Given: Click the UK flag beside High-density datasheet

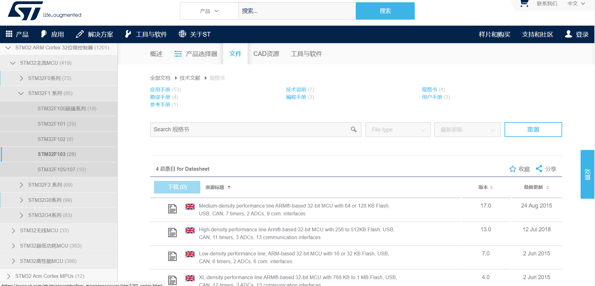Looking at the screenshot, I should coord(190,230).
